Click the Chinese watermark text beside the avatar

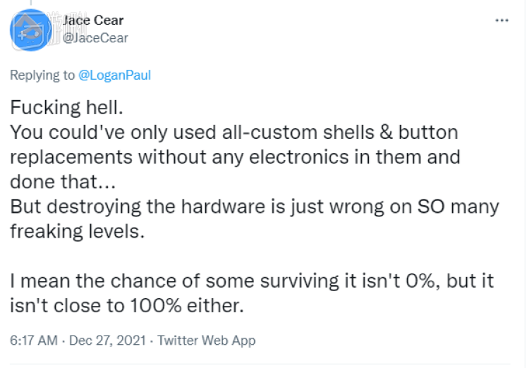click(68, 29)
